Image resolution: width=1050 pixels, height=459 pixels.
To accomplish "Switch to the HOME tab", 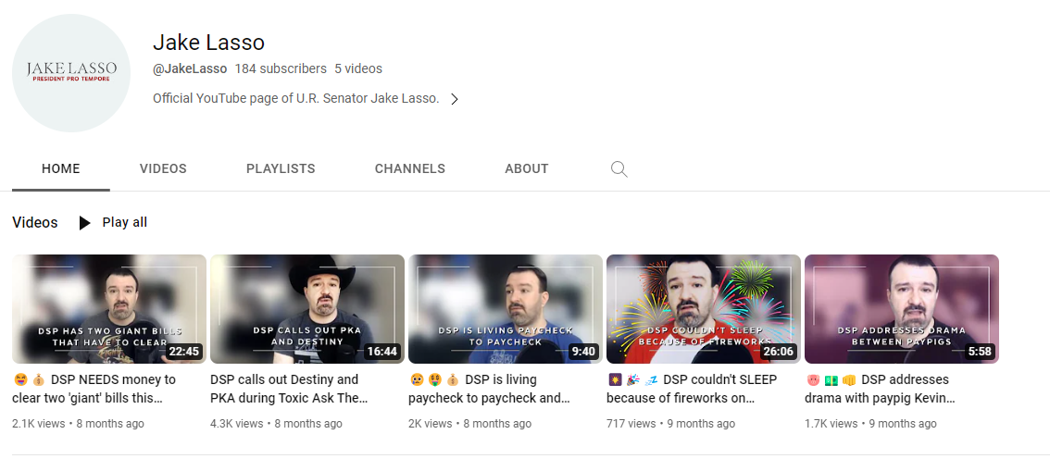I will click(x=61, y=168).
